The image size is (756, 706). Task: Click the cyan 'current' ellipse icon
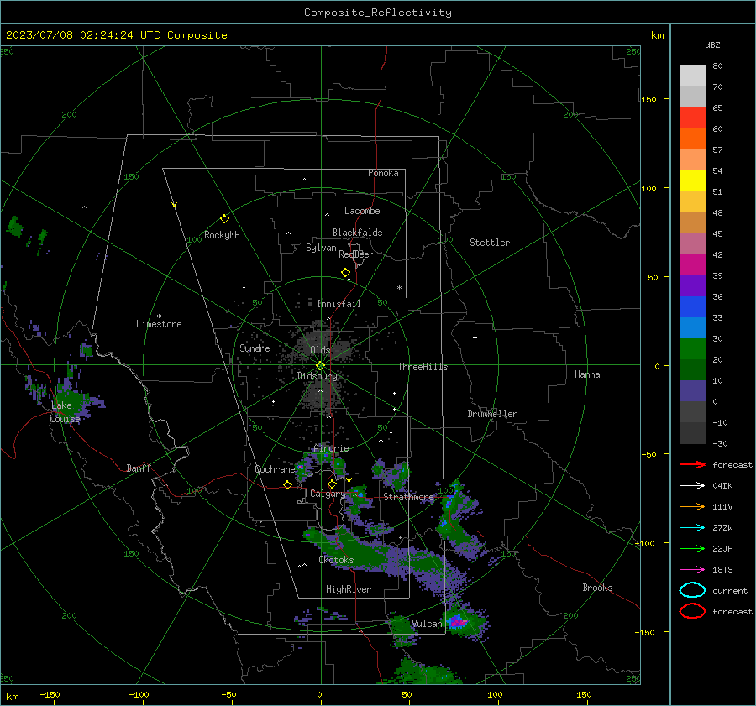(x=692, y=590)
